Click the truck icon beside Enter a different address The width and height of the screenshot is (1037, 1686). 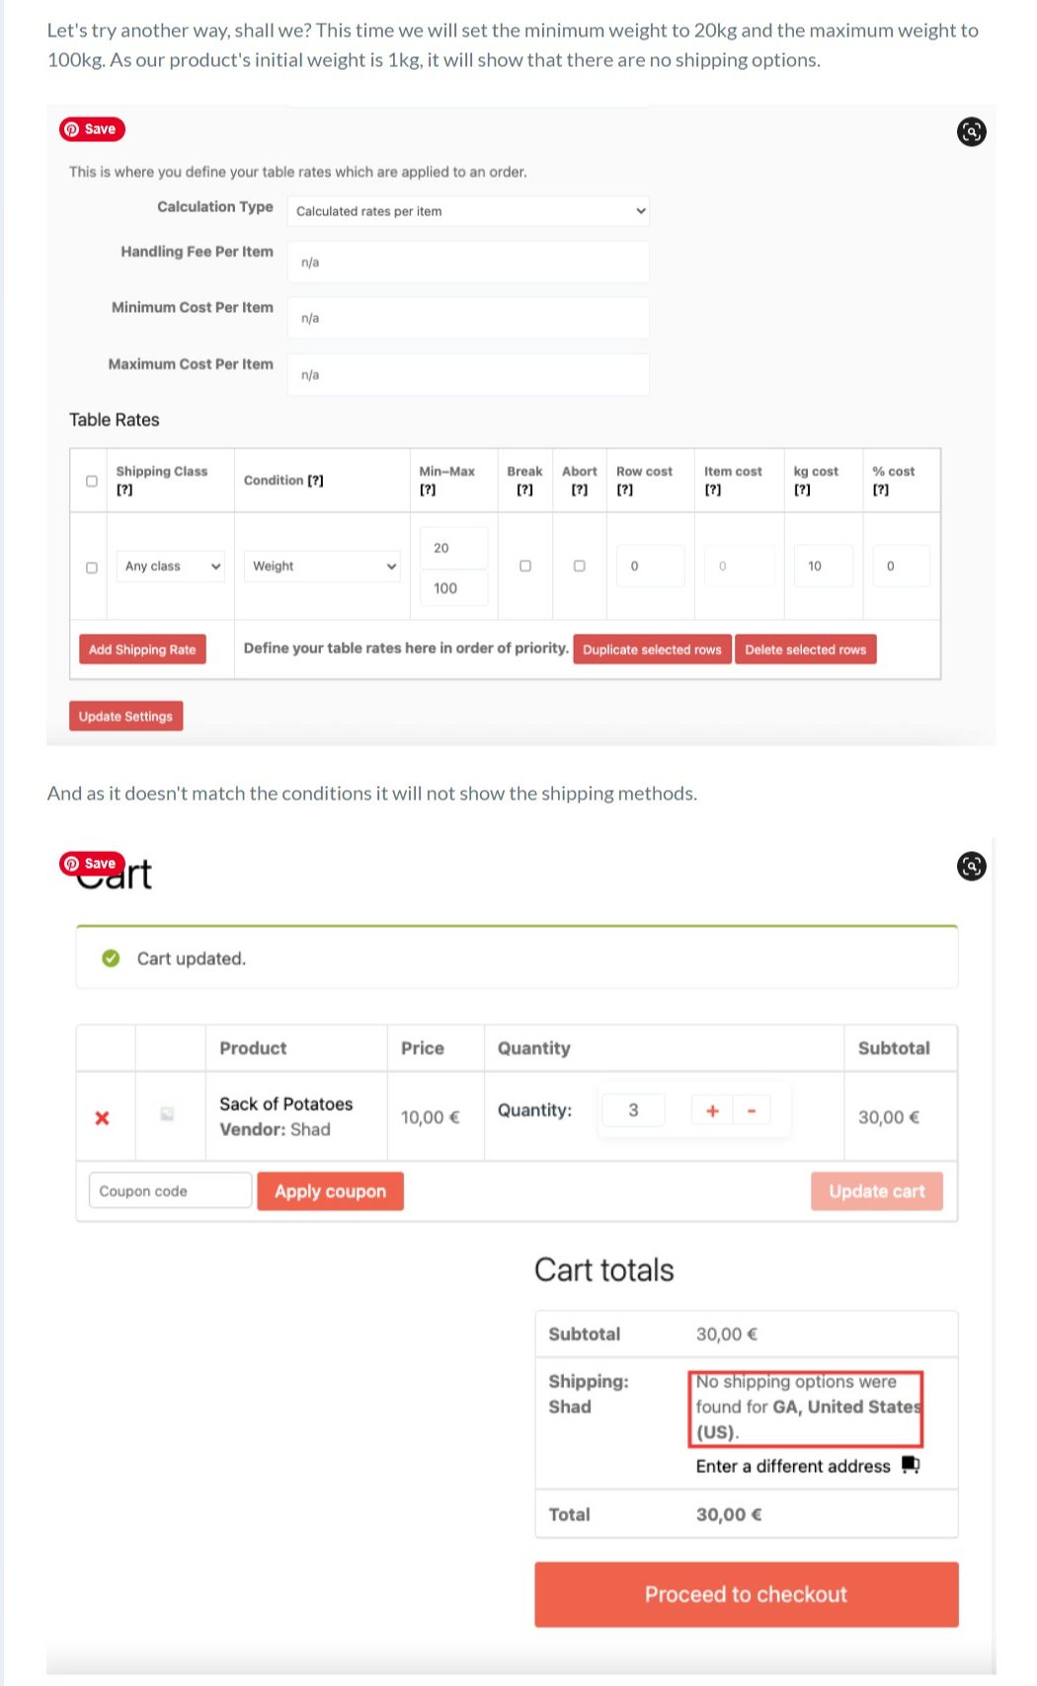pyautogui.click(x=911, y=1466)
